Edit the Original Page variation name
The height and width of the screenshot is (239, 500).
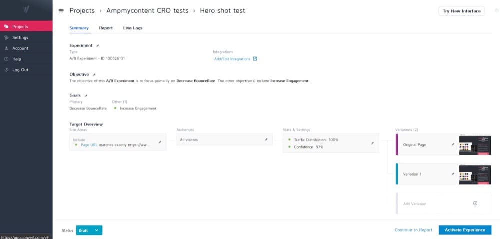(453, 145)
